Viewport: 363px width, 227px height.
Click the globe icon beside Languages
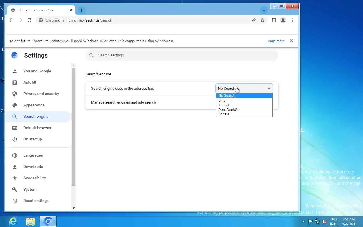tap(15, 155)
